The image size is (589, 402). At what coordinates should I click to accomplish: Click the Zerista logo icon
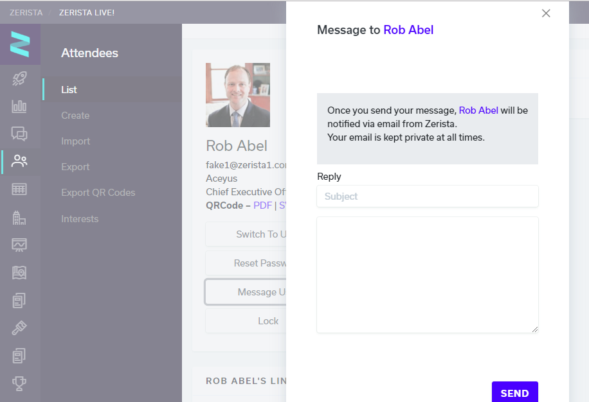[x=20, y=44]
